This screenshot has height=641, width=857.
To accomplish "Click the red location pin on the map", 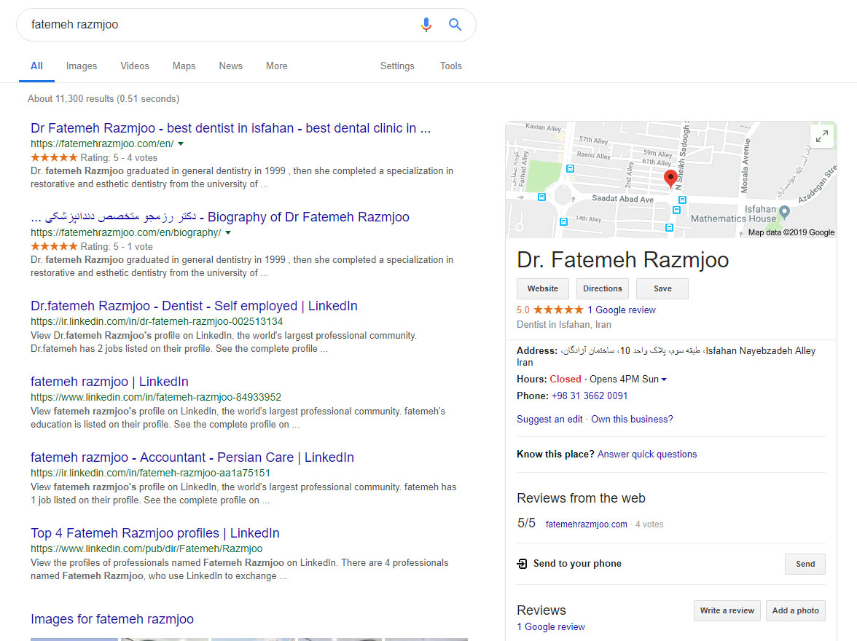I will pos(670,178).
